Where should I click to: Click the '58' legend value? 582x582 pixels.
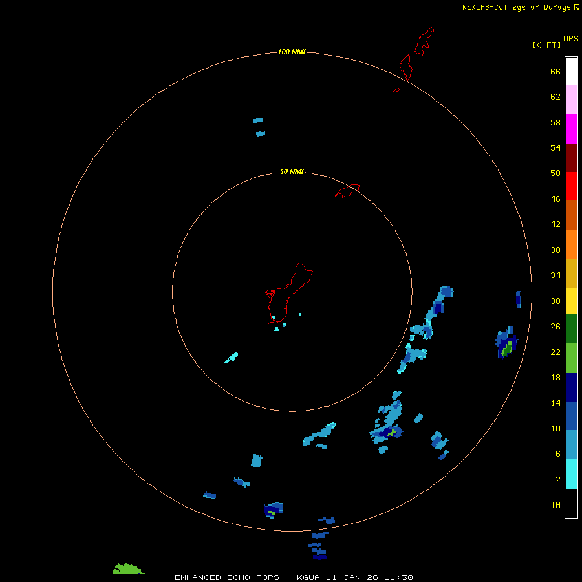pos(555,122)
